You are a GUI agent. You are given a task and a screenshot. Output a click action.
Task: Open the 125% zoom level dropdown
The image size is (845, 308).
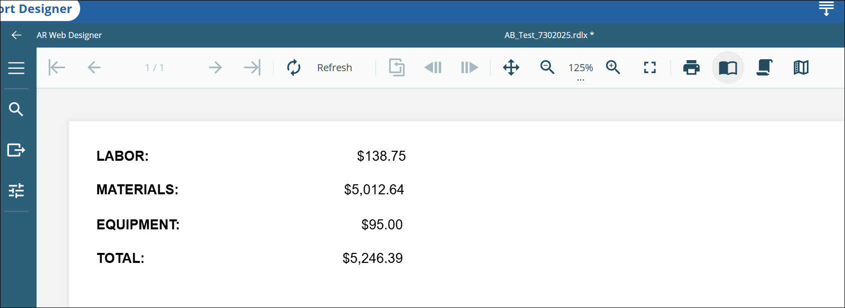coord(581,69)
